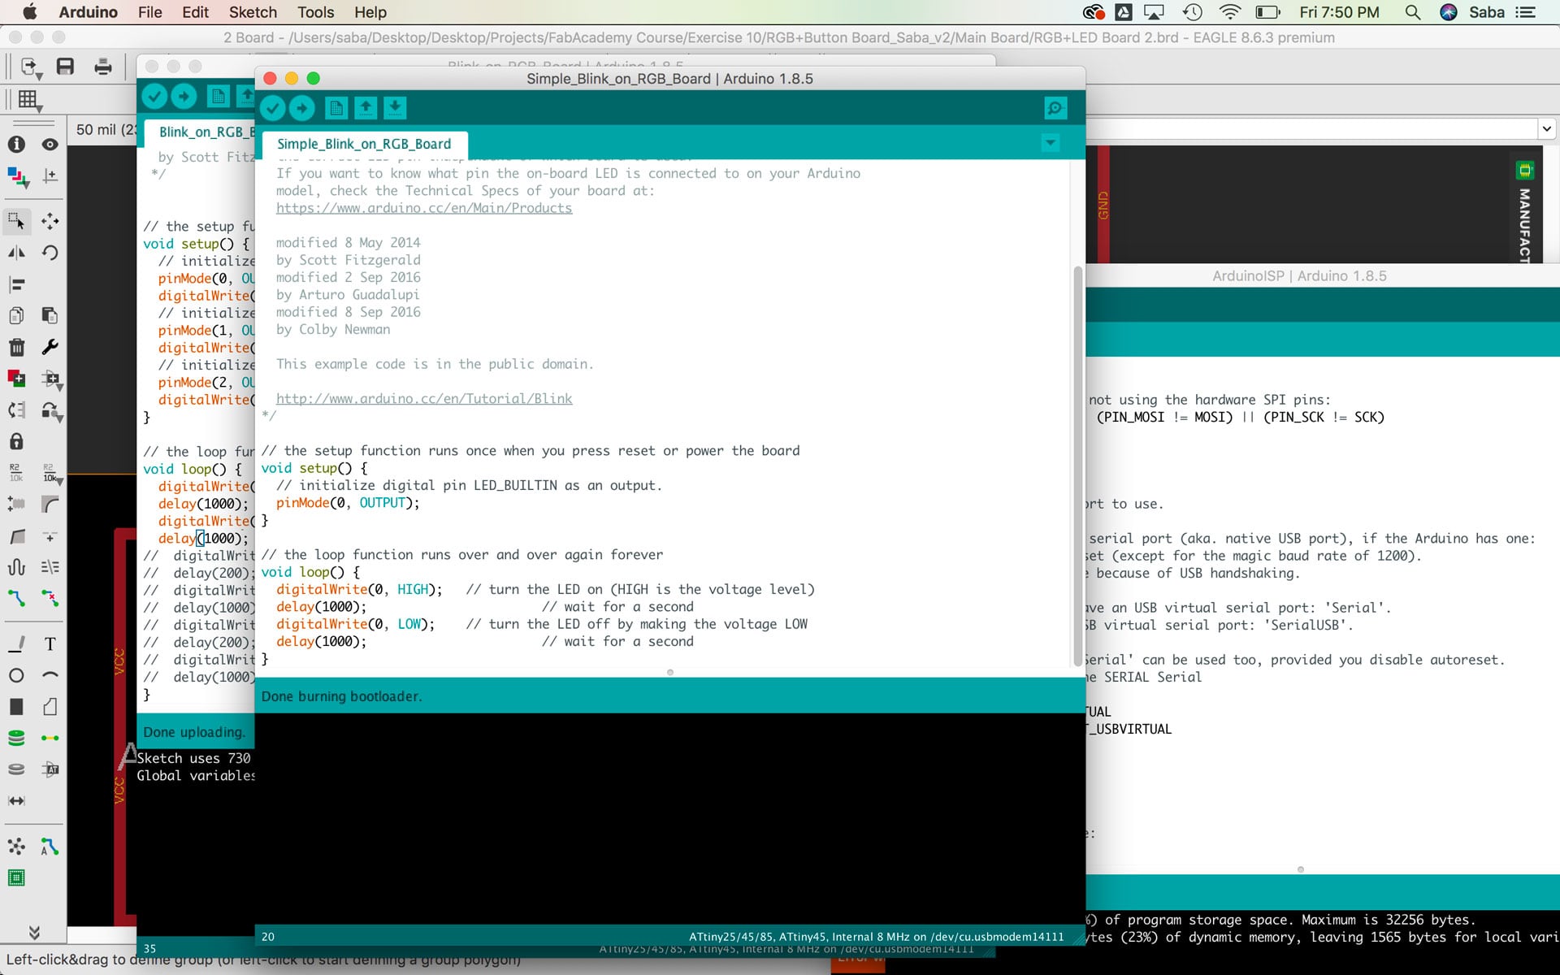Open the EAGLE command line dropdown arrow

(x=1546, y=128)
